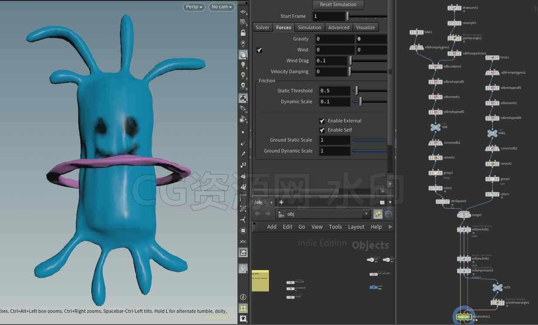Switch to the Simulation tab

310,27
